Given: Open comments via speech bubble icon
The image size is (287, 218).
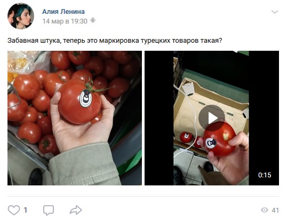Looking at the screenshot, I should coord(49,210).
